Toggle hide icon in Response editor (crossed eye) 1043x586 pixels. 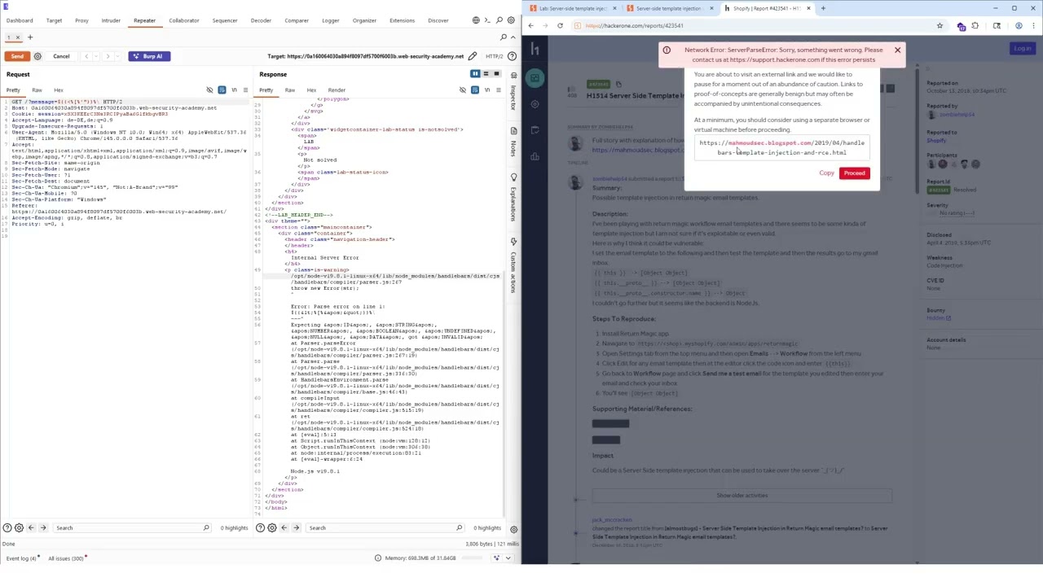tap(463, 90)
